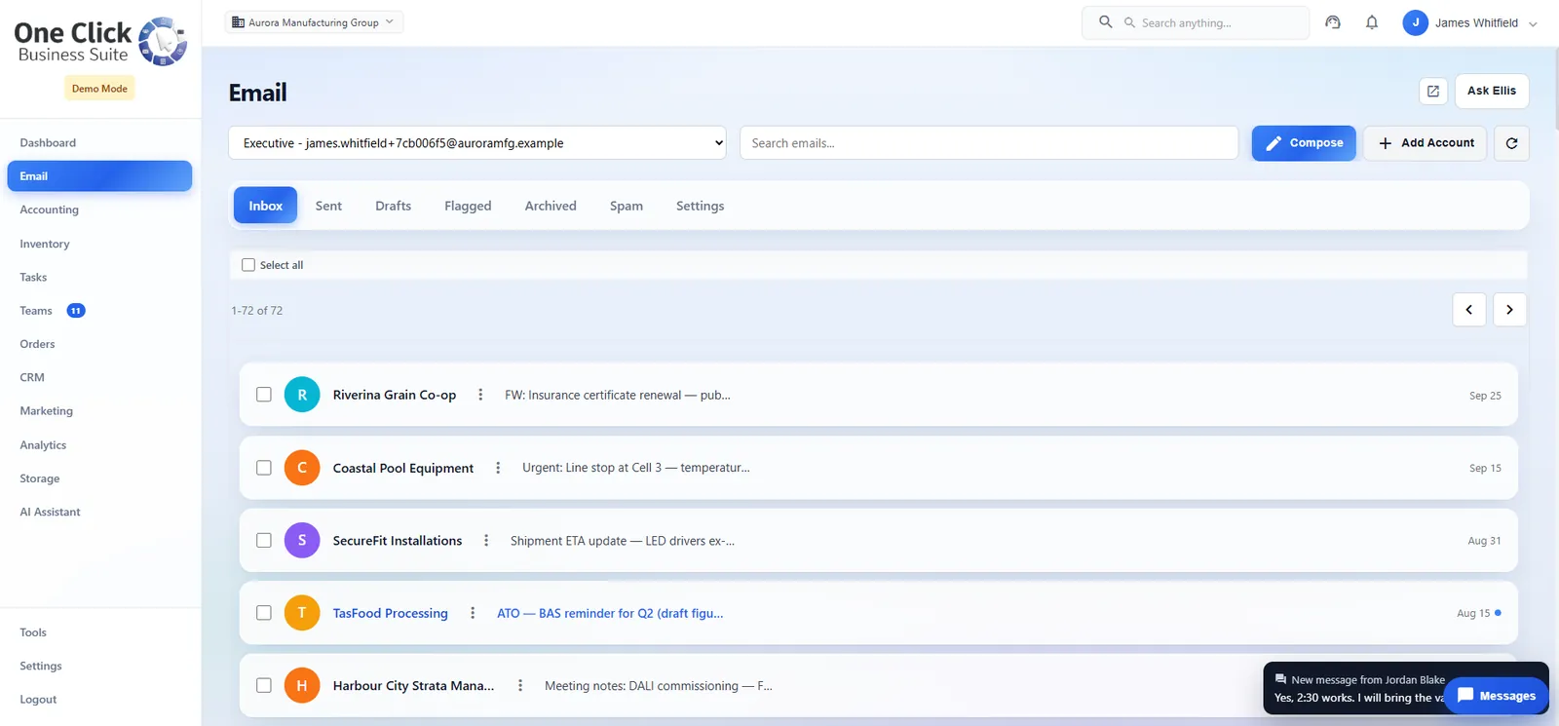Select the SecureFit Installations email checkbox
This screenshot has height=726, width=1559.
pos(264,540)
